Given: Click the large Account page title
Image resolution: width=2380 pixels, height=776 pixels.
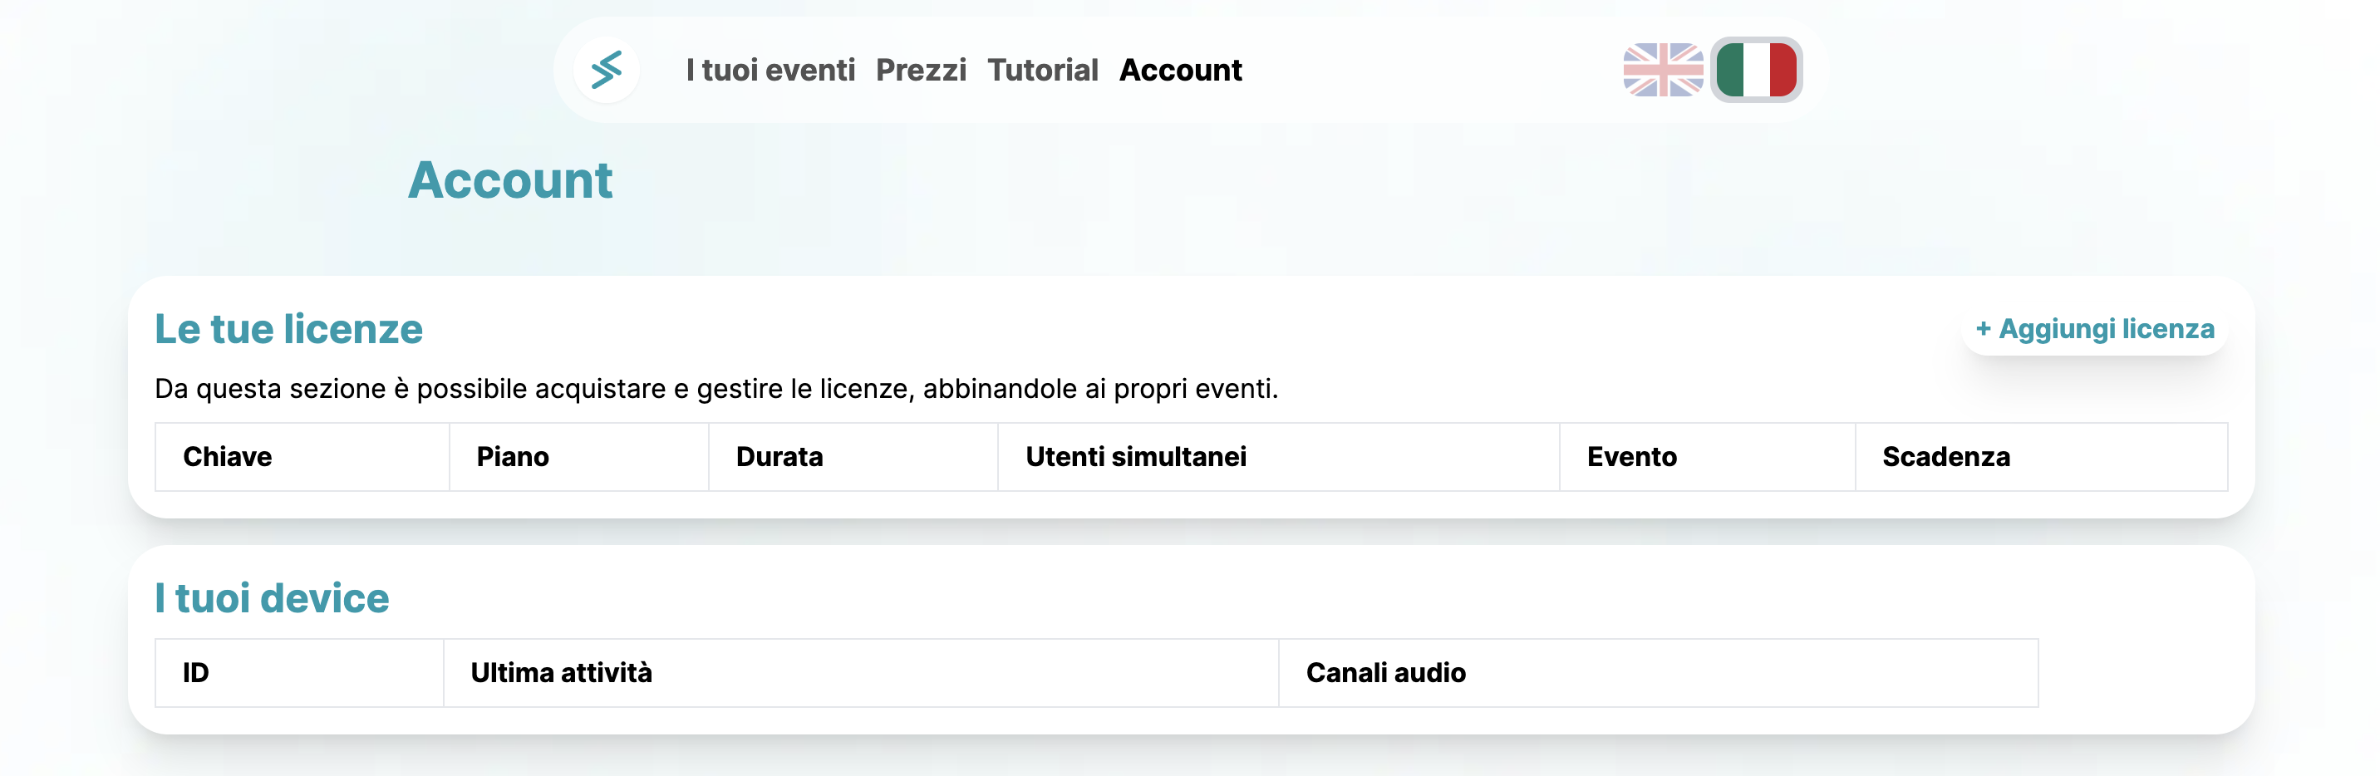Looking at the screenshot, I should 510,179.
